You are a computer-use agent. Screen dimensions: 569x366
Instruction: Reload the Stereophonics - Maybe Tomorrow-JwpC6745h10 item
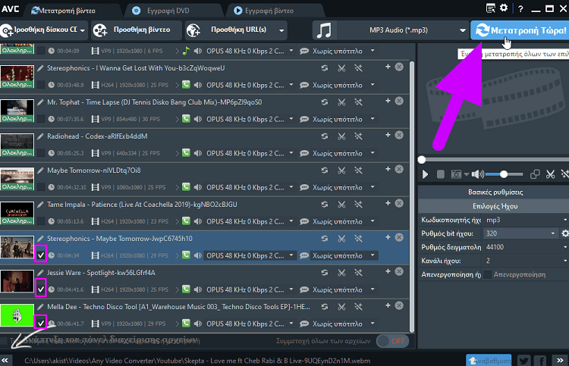tap(325, 239)
